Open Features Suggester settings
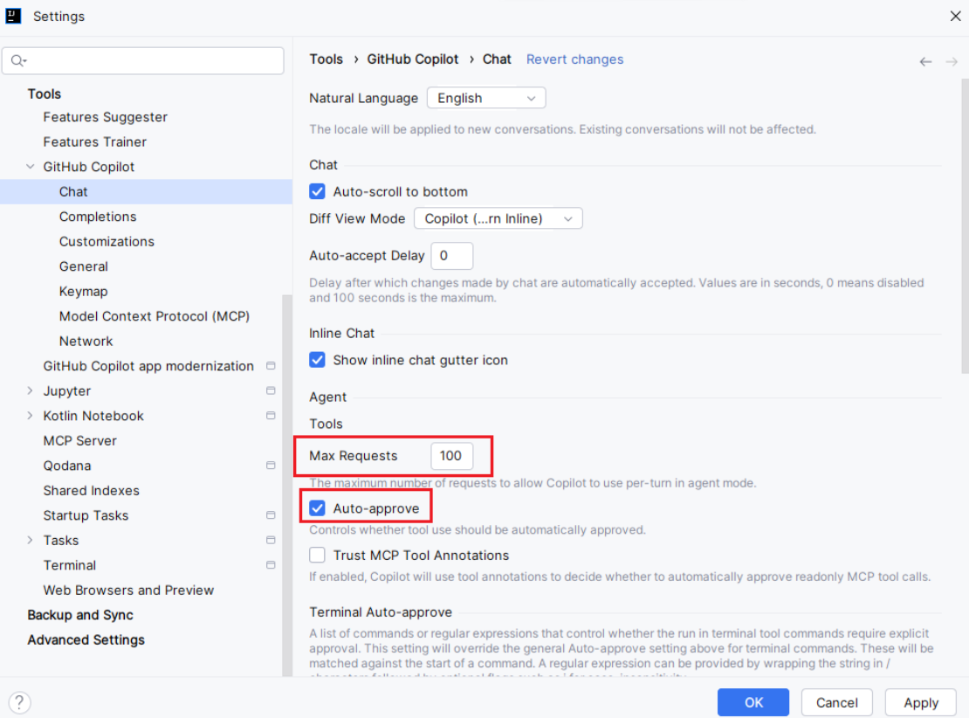The width and height of the screenshot is (969, 718). click(105, 117)
